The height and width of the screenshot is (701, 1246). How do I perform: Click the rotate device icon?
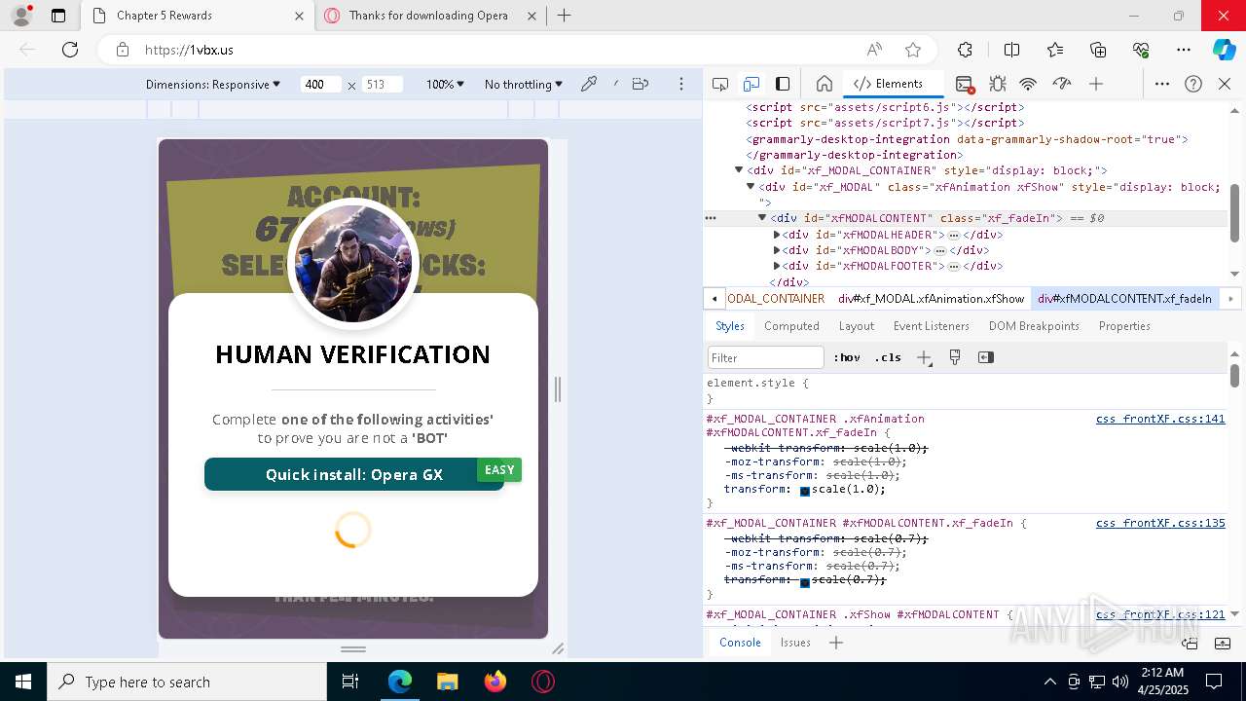[641, 84]
